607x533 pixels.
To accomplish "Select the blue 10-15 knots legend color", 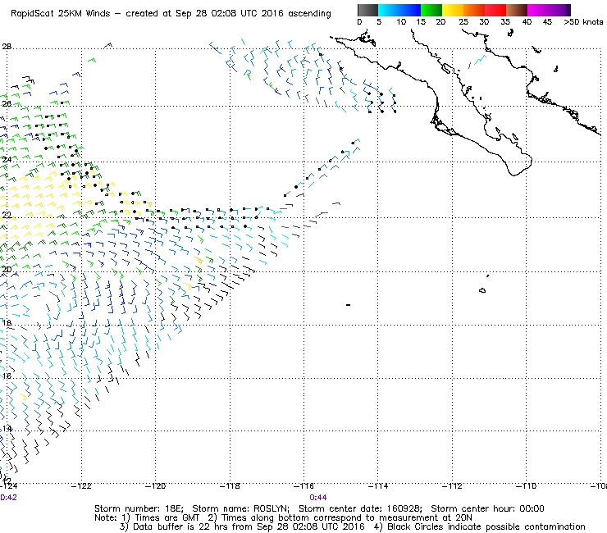I will click(x=410, y=10).
